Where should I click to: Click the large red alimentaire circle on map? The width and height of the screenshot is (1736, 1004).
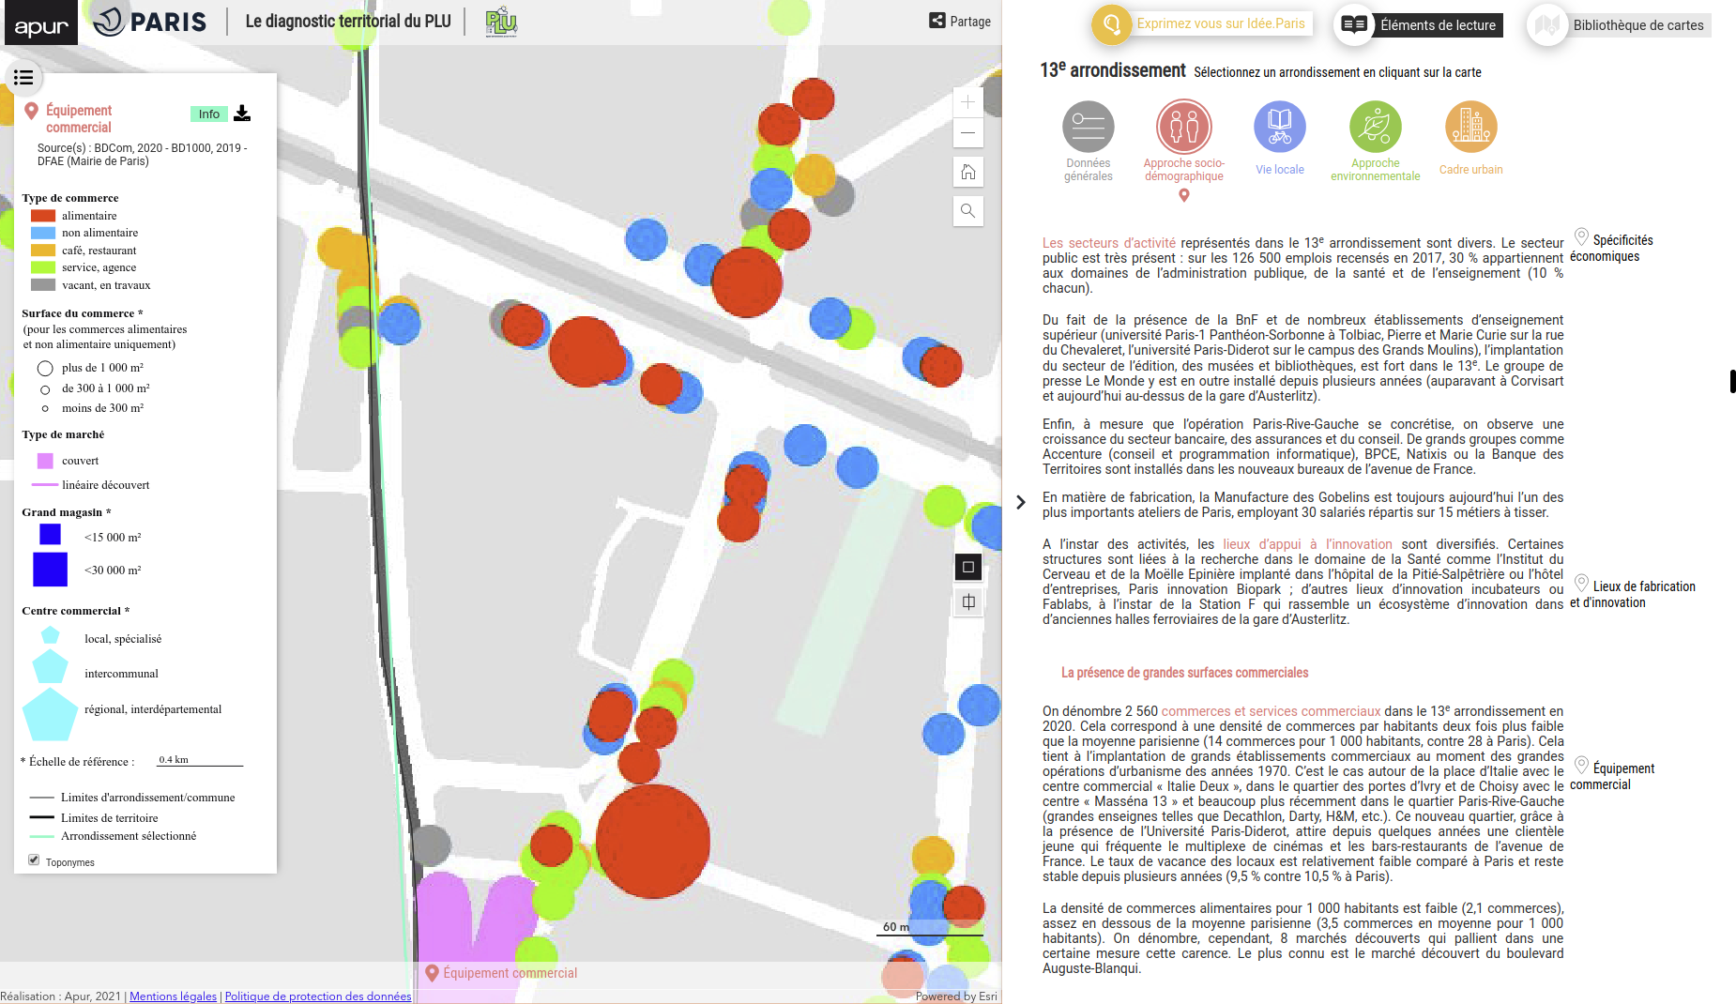[x=653, y=841]
